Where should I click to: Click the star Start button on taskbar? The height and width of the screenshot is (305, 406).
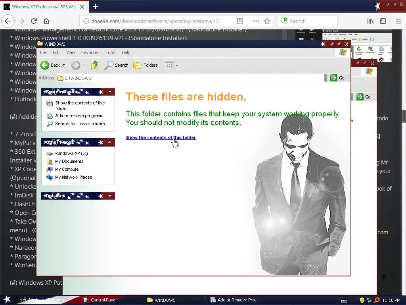[x=7, y=300]
